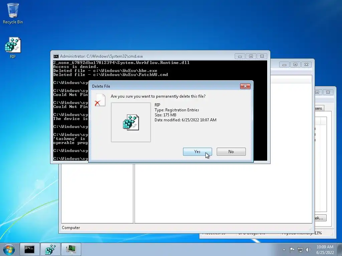Open the volume speaker tray icon

click(308, 250)
